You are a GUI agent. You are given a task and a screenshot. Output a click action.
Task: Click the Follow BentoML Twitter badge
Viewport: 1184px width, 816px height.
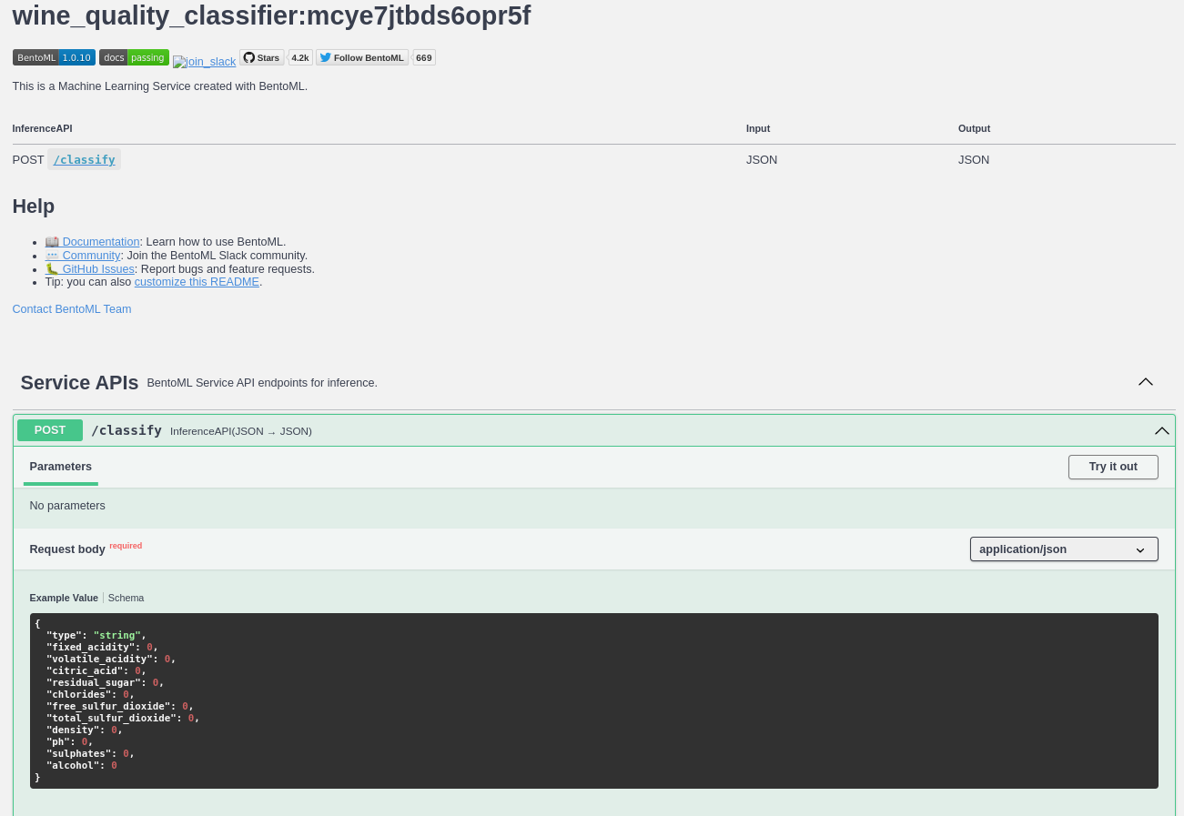click(362, 57)
